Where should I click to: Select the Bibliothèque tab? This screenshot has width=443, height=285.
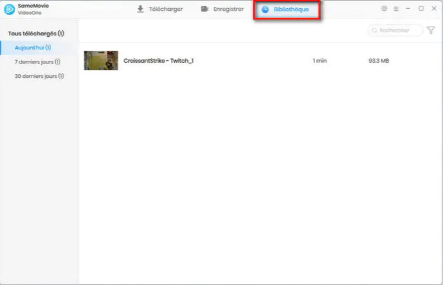pyautogui.click(x=285, y=9)
